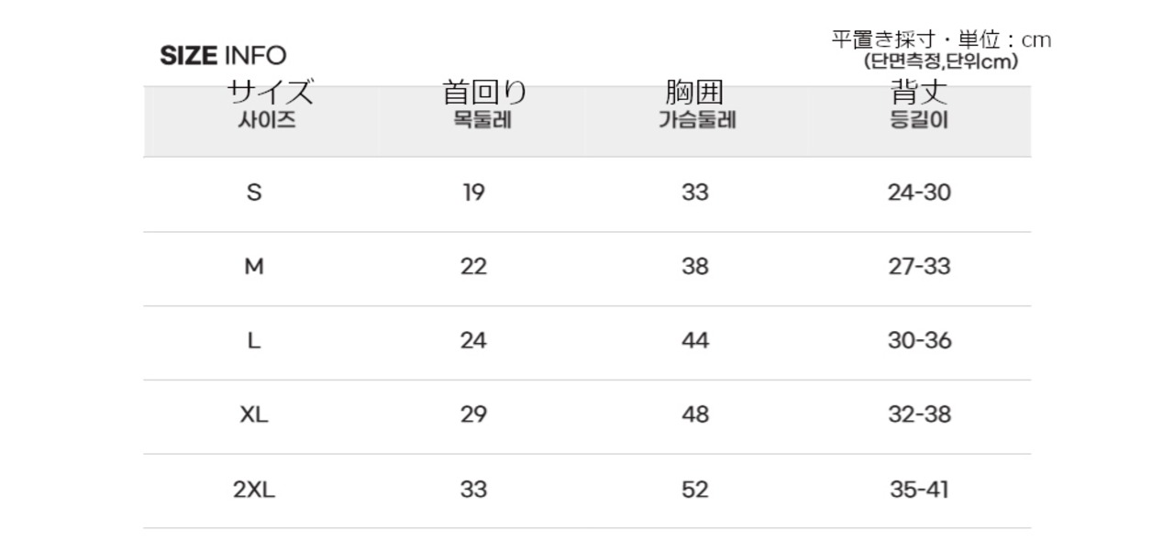Click back length value 35-41
This screenshot has width=1174, height=552.
point(919,490)
